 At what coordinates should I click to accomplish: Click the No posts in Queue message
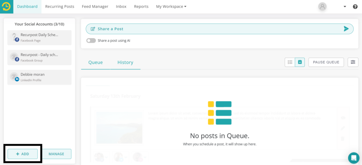220,136
